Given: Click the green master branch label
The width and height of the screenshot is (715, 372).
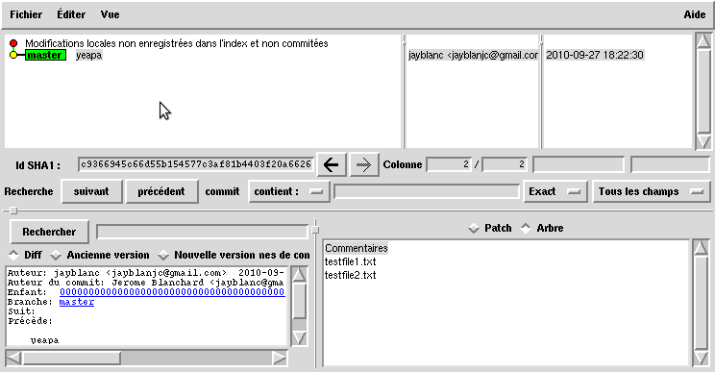Looking at the screenshot, I should [45, 55].
